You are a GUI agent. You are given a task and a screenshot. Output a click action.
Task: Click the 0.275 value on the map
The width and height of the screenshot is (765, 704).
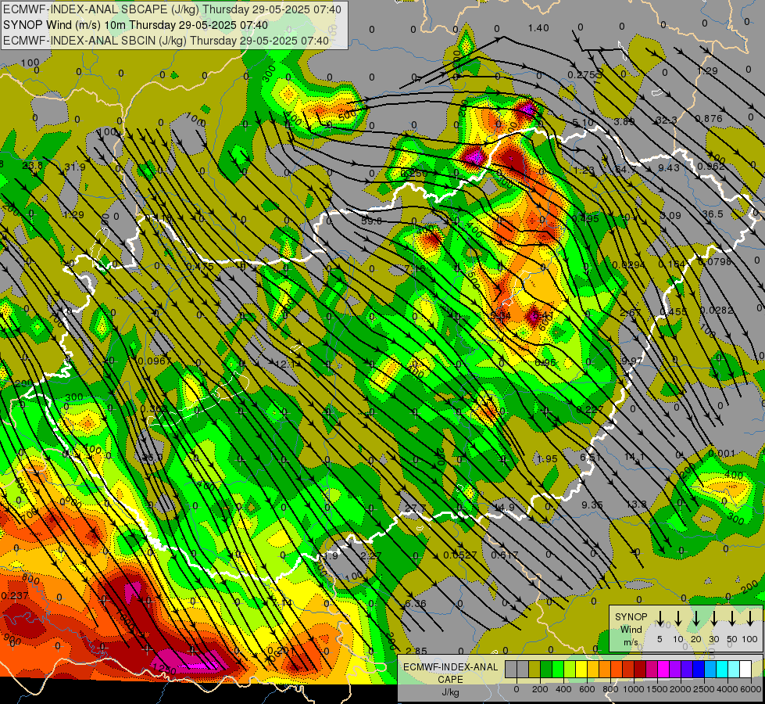coord(581,74)
